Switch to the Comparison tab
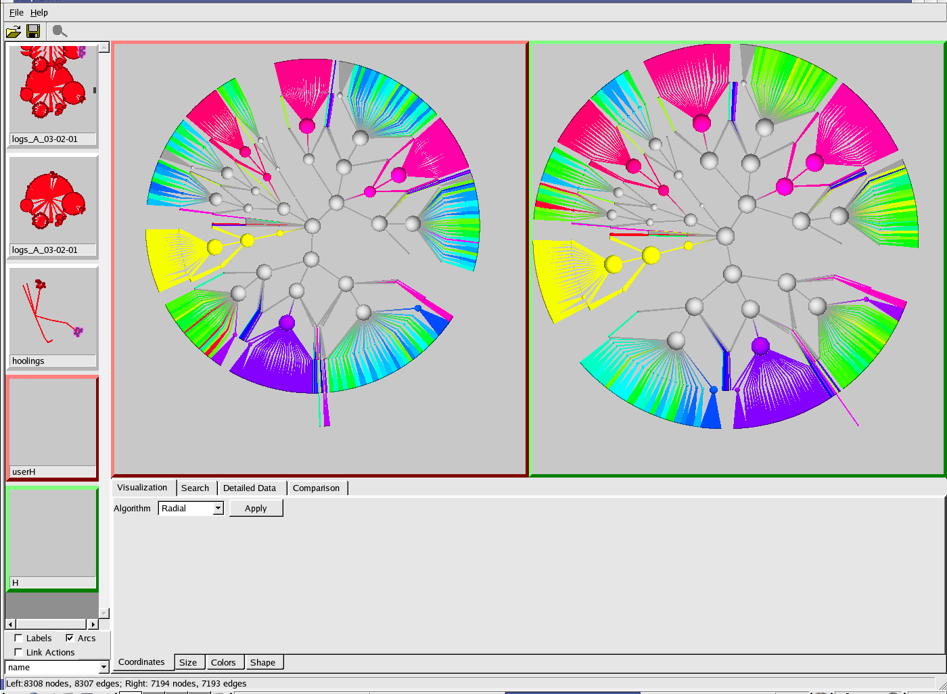The height and width of the screenshot is (694, 947). click(316, 488)
